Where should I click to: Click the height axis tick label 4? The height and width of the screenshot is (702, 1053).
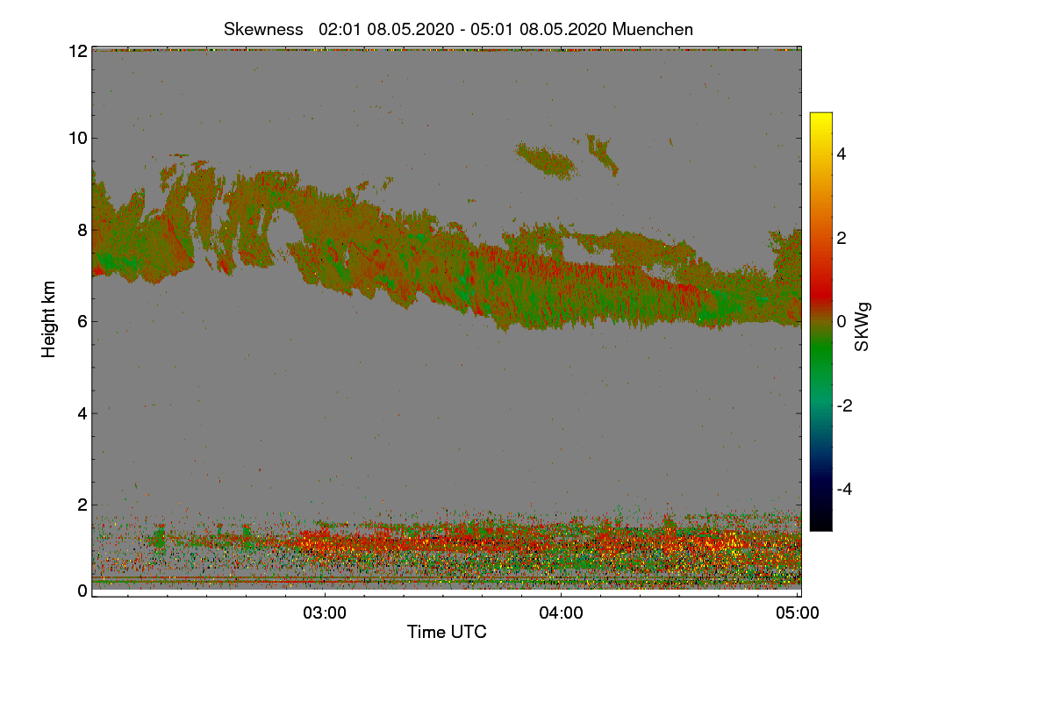tap(82, 412)
